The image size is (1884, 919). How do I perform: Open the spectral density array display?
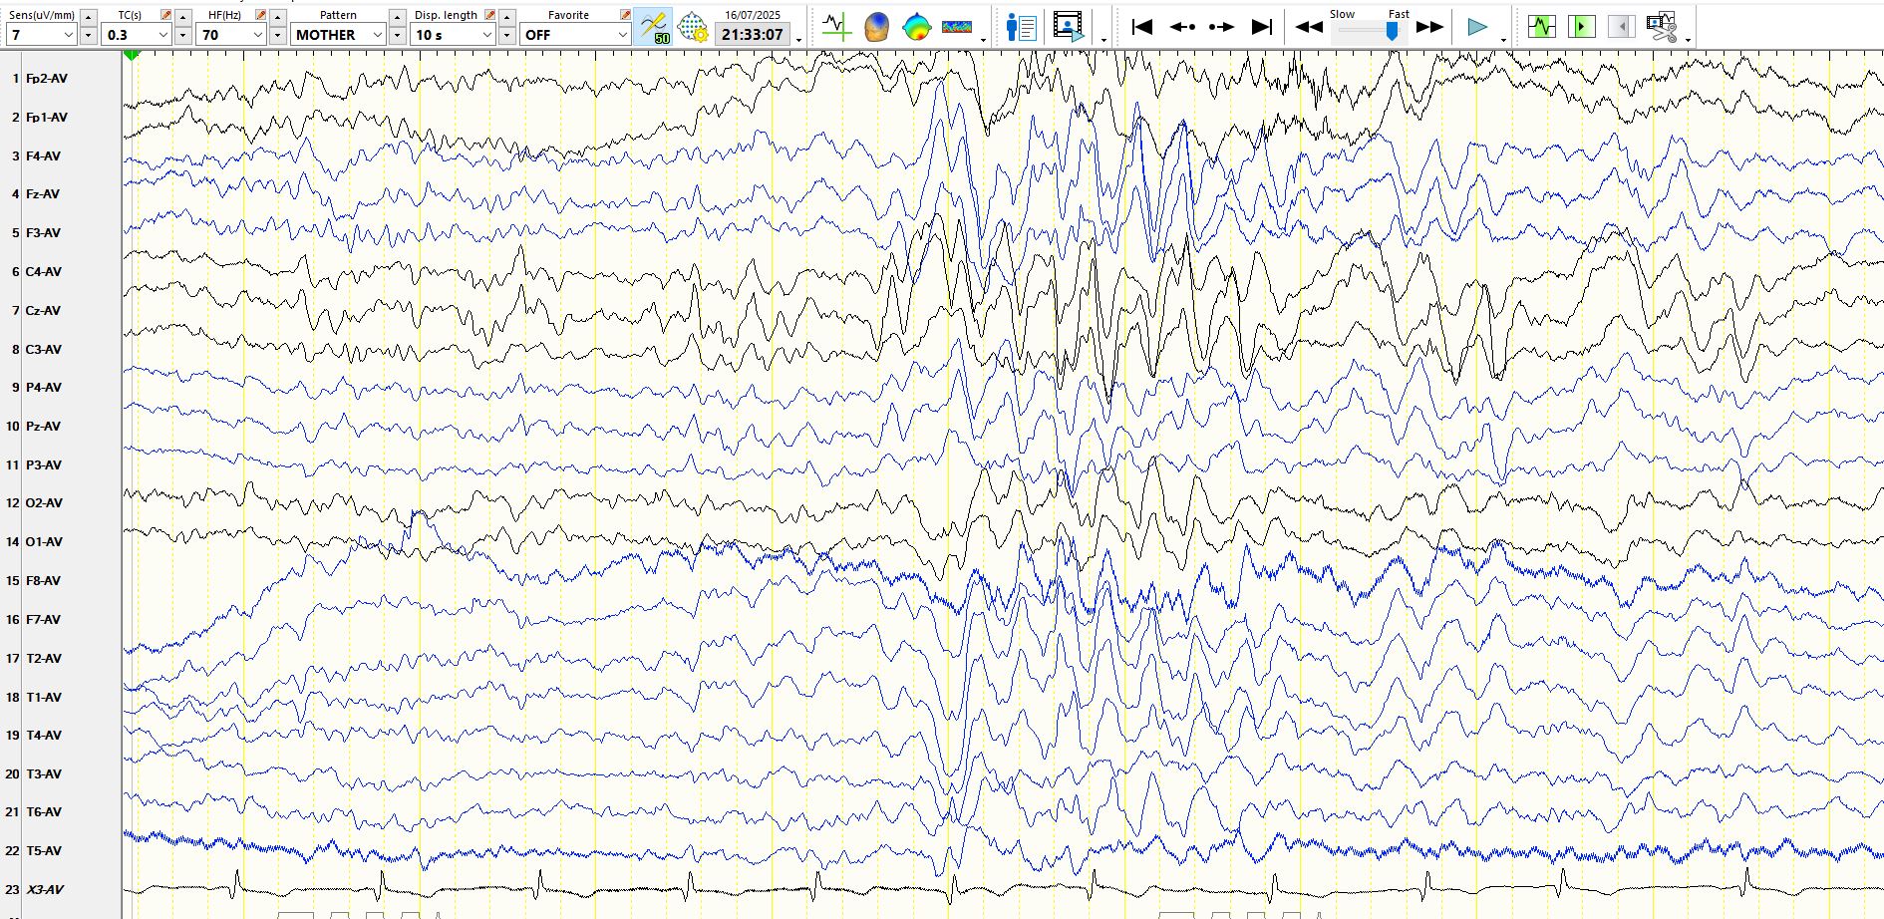pyautogui.click(x=957, y=27)
